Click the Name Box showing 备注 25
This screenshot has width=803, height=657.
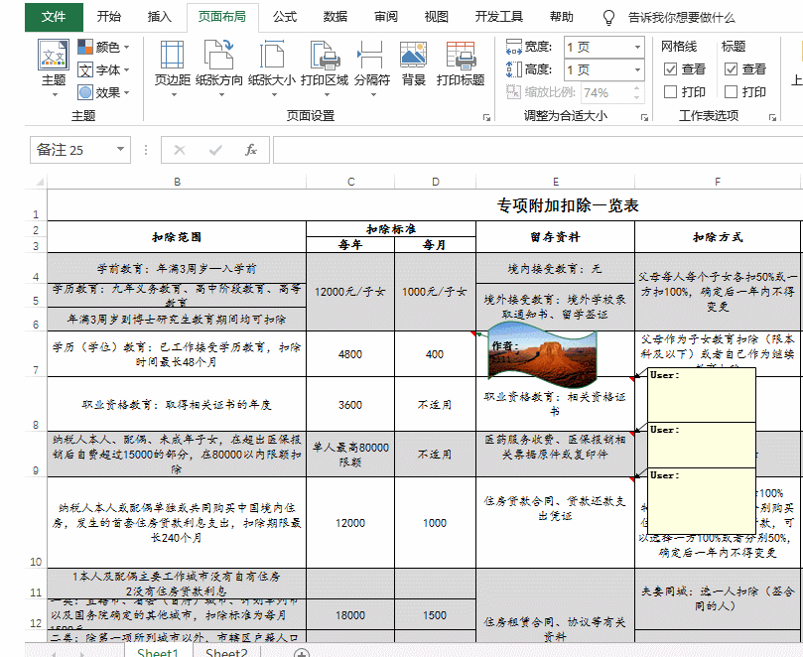pyautogui.click(x=71, y=150)
